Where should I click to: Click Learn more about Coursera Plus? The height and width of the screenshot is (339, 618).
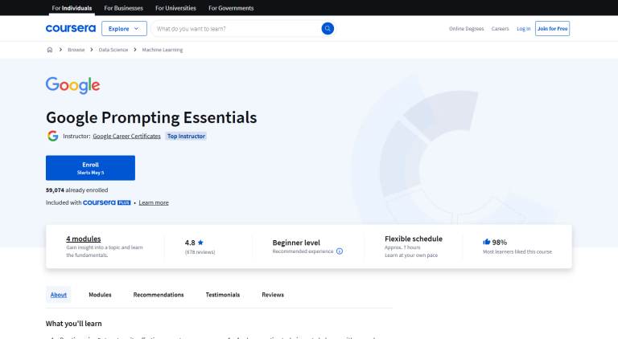154,202
